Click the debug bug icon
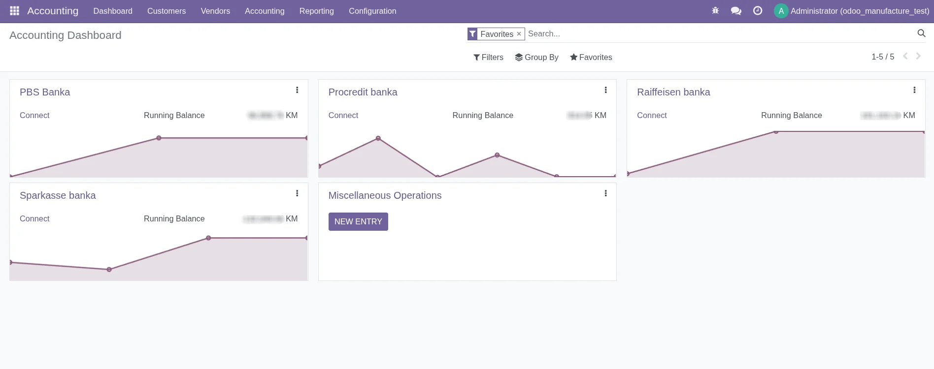Screen dimensions: 934x369 pos(715,11)
